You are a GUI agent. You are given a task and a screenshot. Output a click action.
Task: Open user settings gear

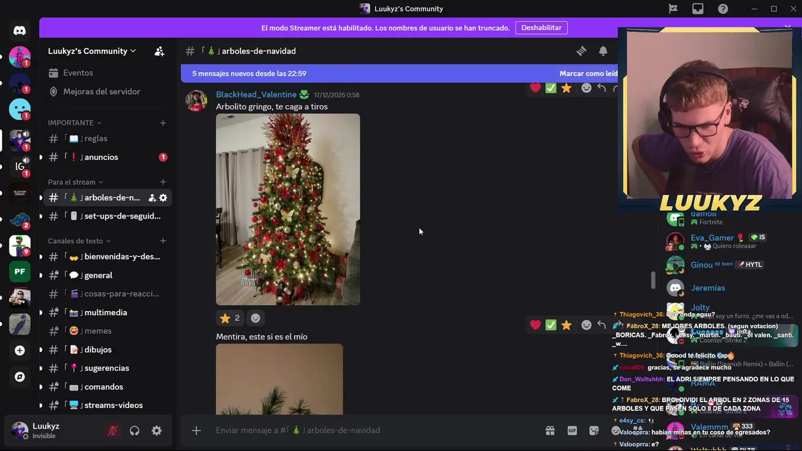(x=157, y=430)
